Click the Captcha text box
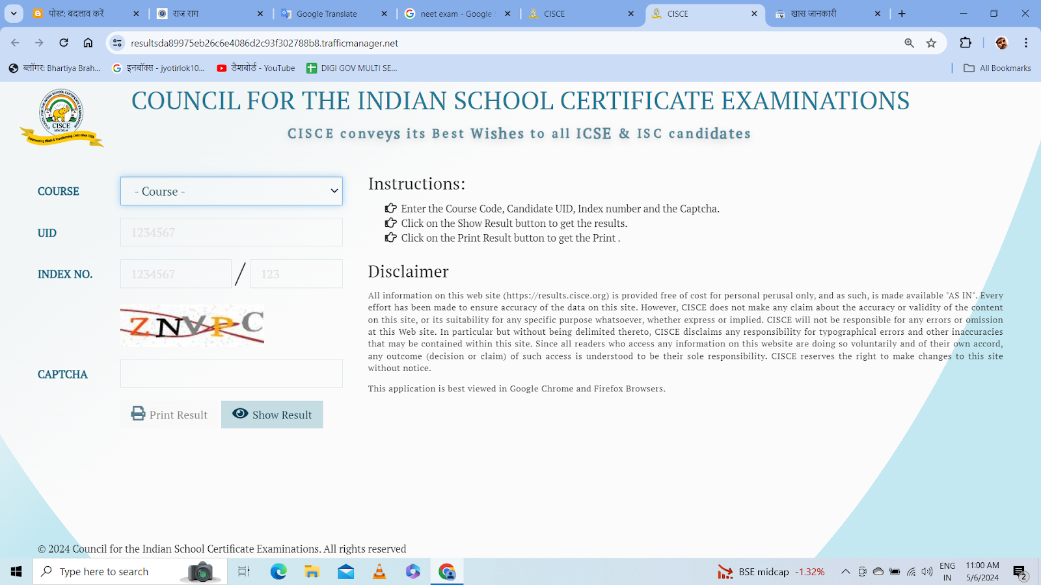The height and width of the screenshot is (585, 1041). click(x=231, y=374)
